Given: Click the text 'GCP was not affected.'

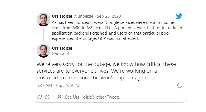Looking at the screenshot, I should (118, 38).
